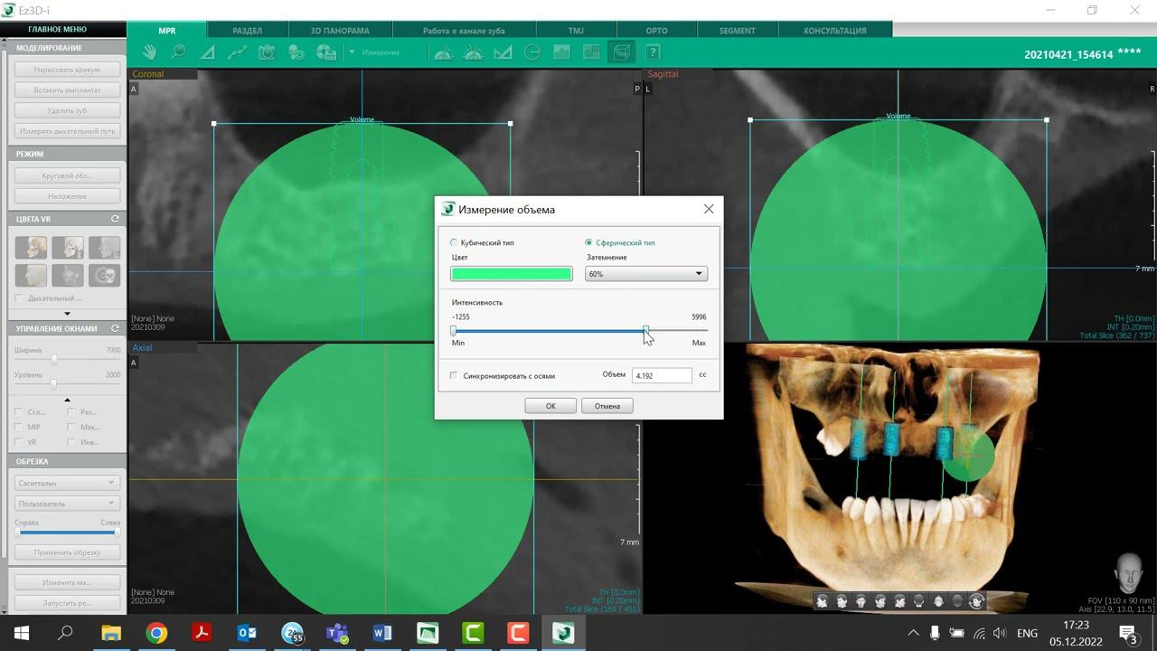Click the Вставить имплантат button
1157x651 pixels.
67,90
